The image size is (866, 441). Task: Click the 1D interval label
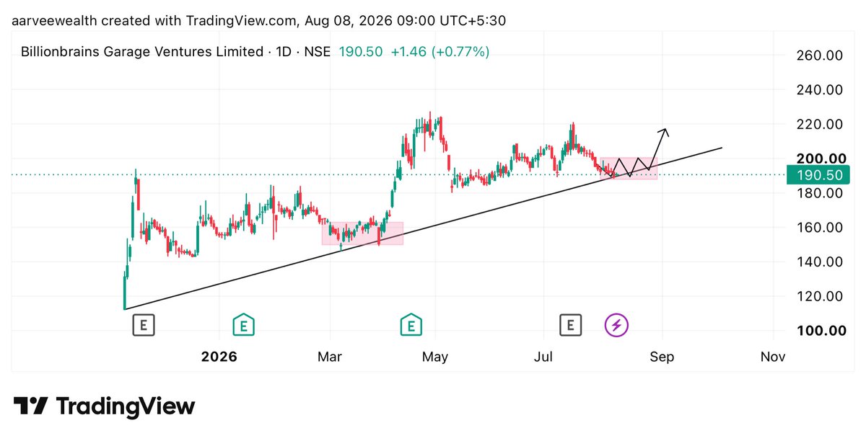tap(284, 52)
